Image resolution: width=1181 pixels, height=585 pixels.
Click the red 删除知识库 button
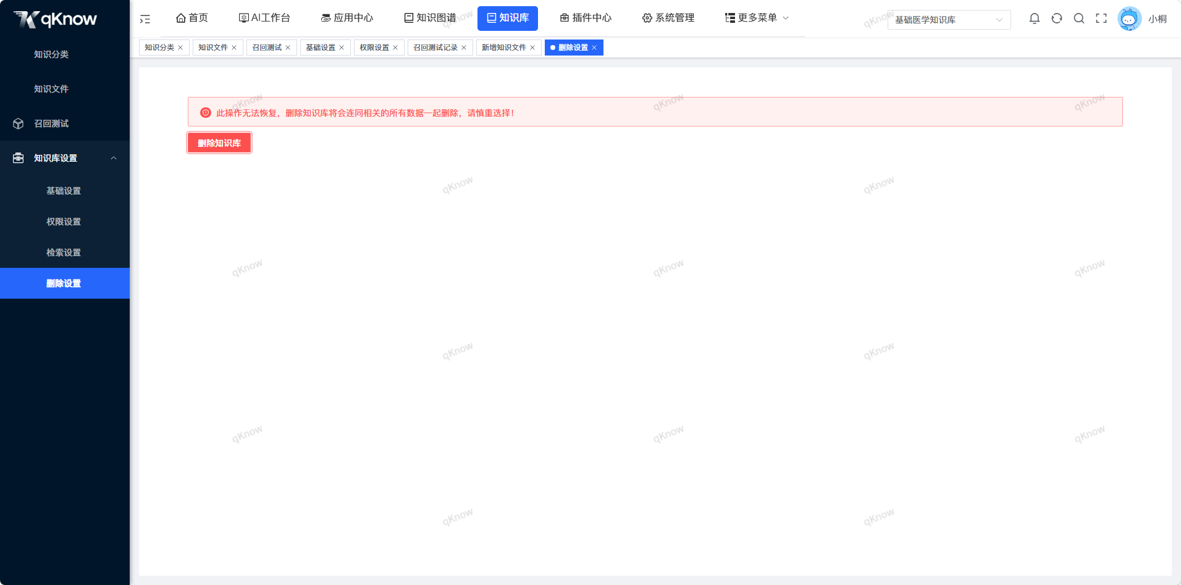[x=219, y=143]
